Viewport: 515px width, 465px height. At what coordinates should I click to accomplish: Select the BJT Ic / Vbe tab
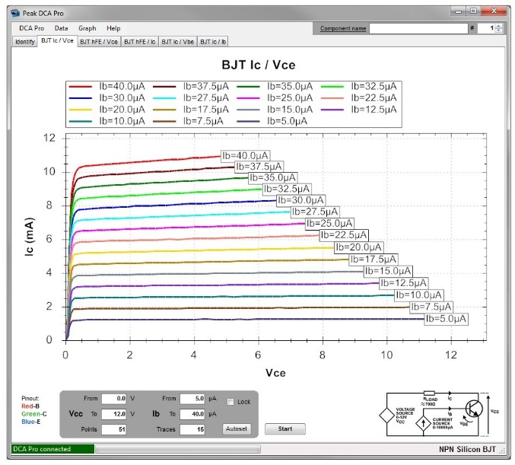177,41
